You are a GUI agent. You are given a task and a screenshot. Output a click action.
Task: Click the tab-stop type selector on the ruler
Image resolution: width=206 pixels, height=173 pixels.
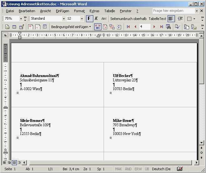point(5,35)
